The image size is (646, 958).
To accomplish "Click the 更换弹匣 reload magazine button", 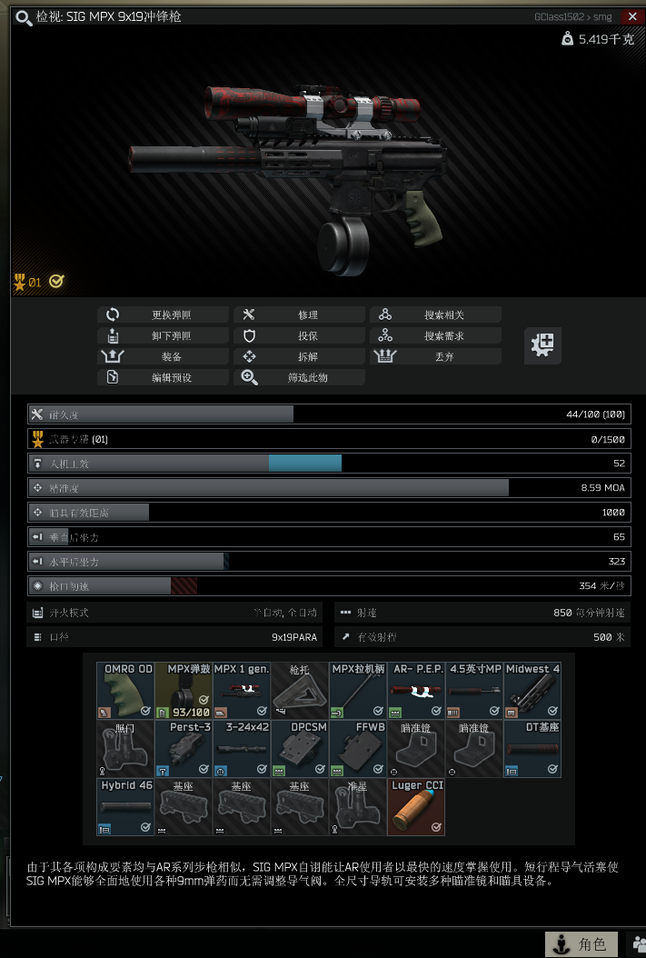I will (163, 314).
